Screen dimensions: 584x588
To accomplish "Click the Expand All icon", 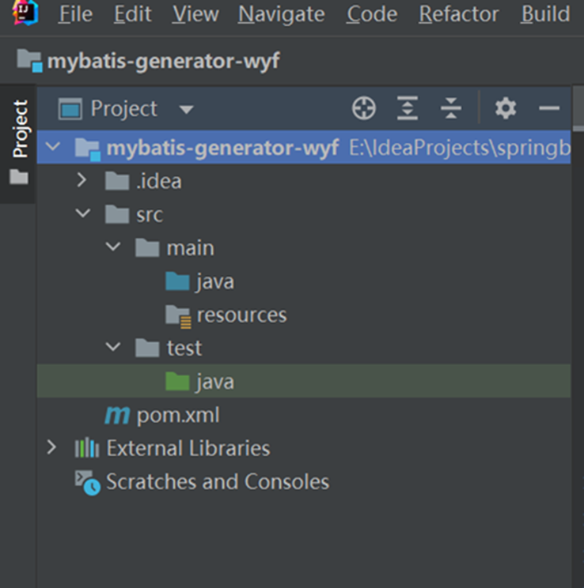I will (x=408, y=108).
